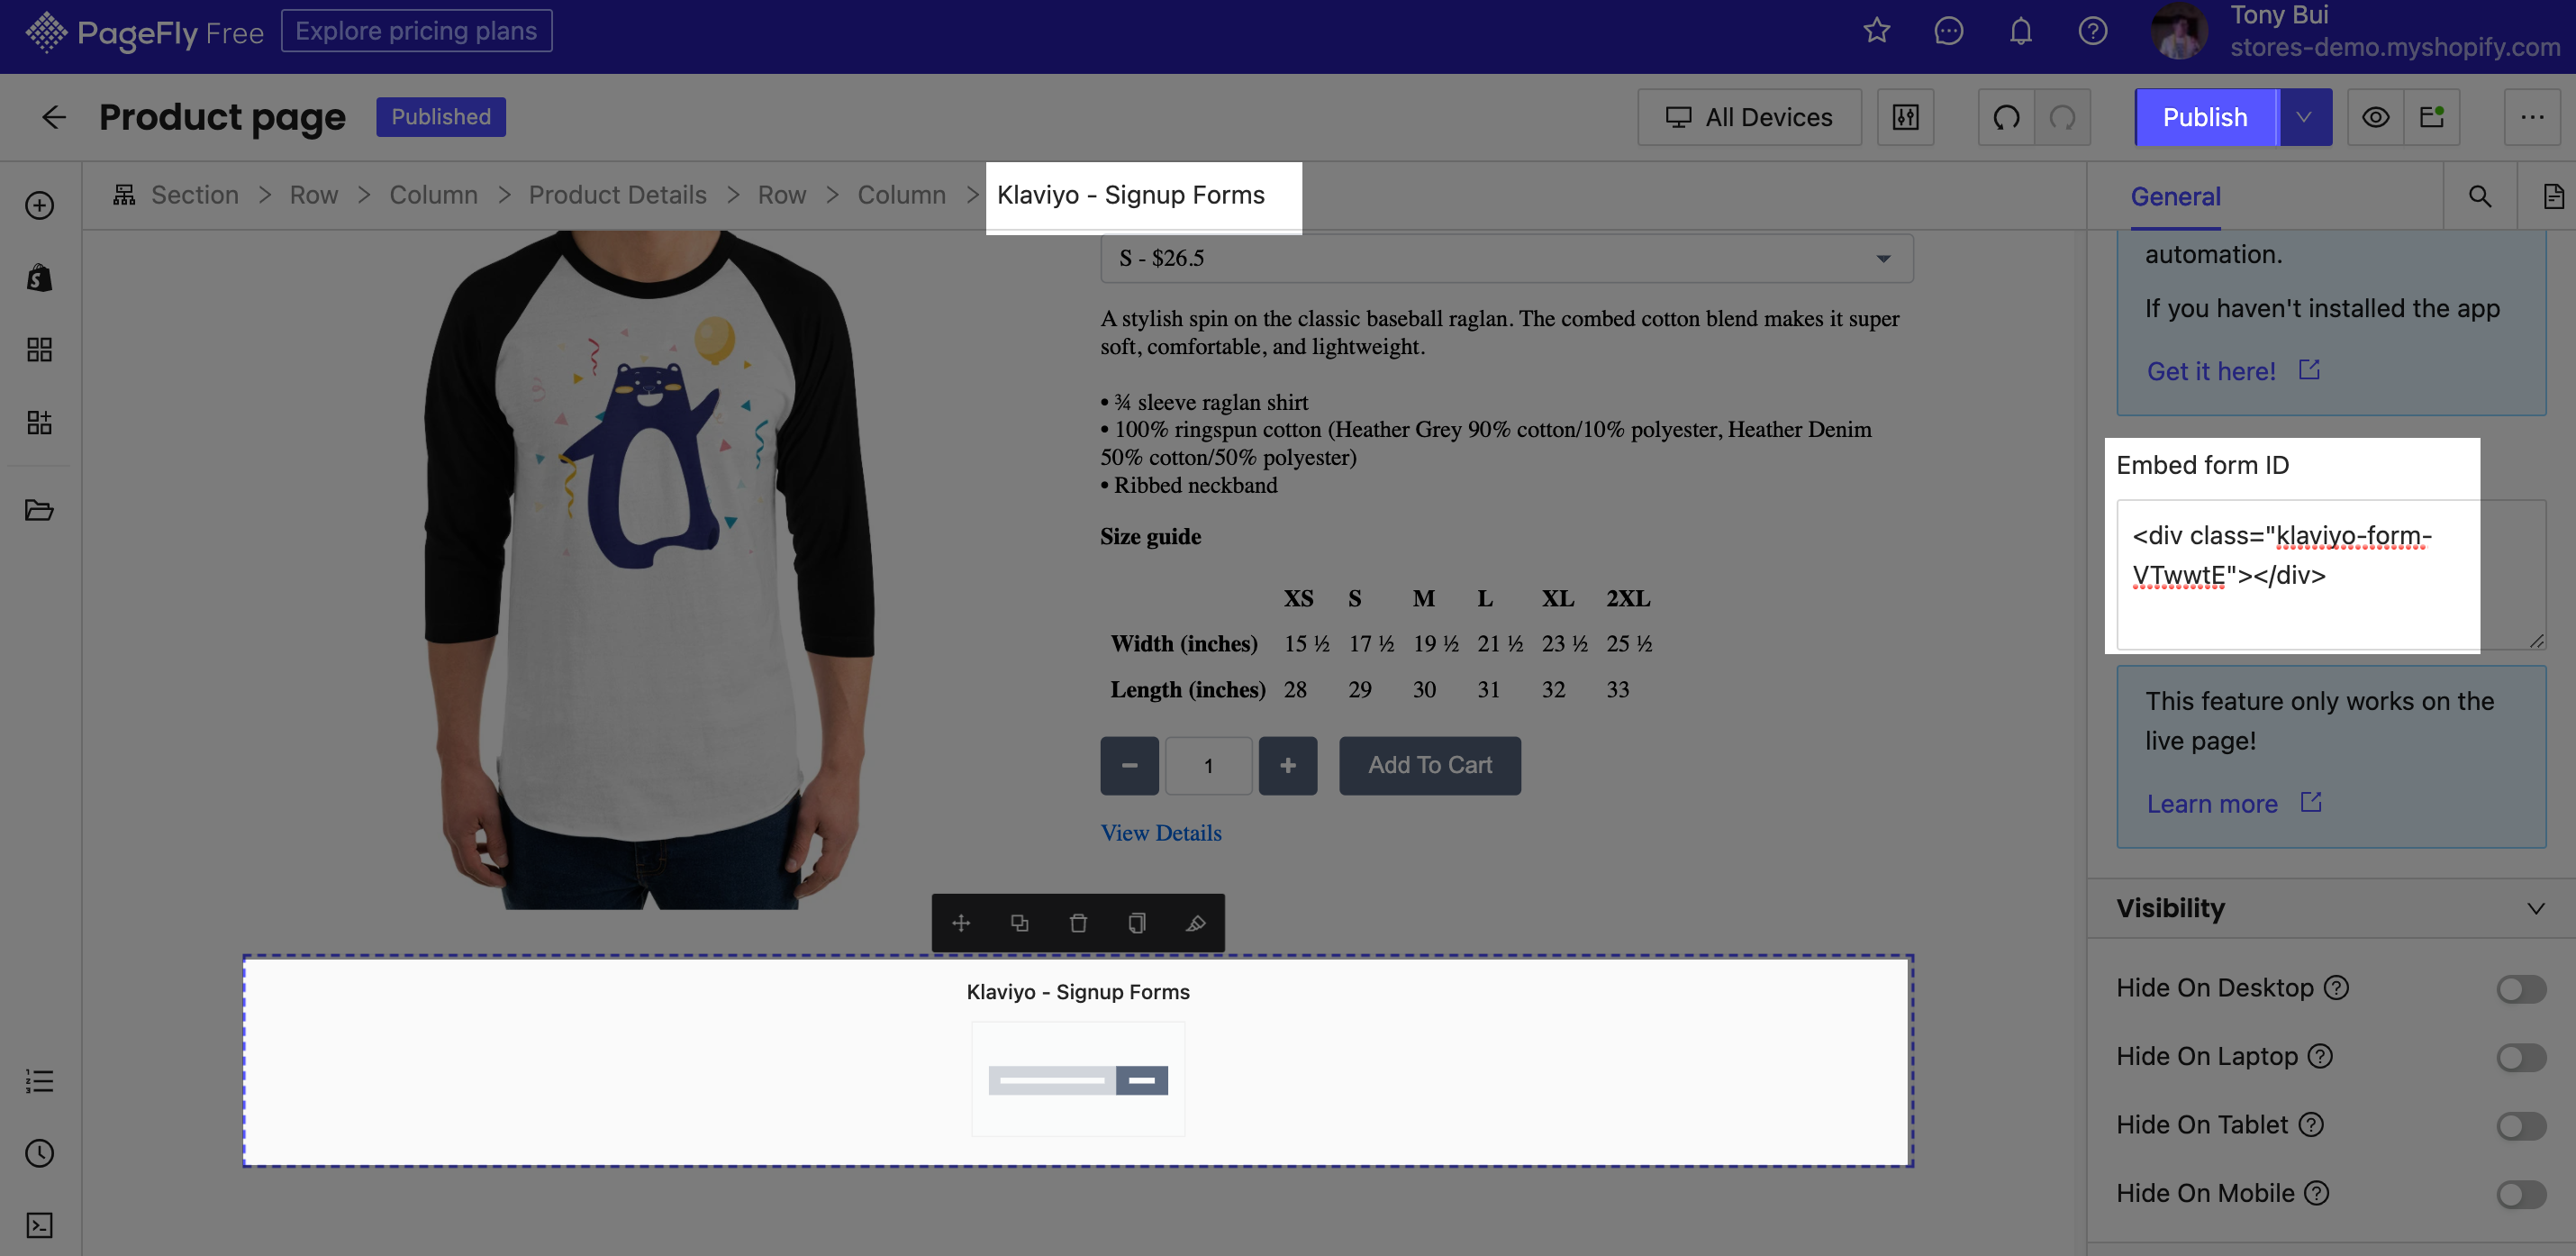The height and width of the screenshot is (1256, 2576).
Task: Open the All Devices dropdown
Action: tap(1750, 117)
